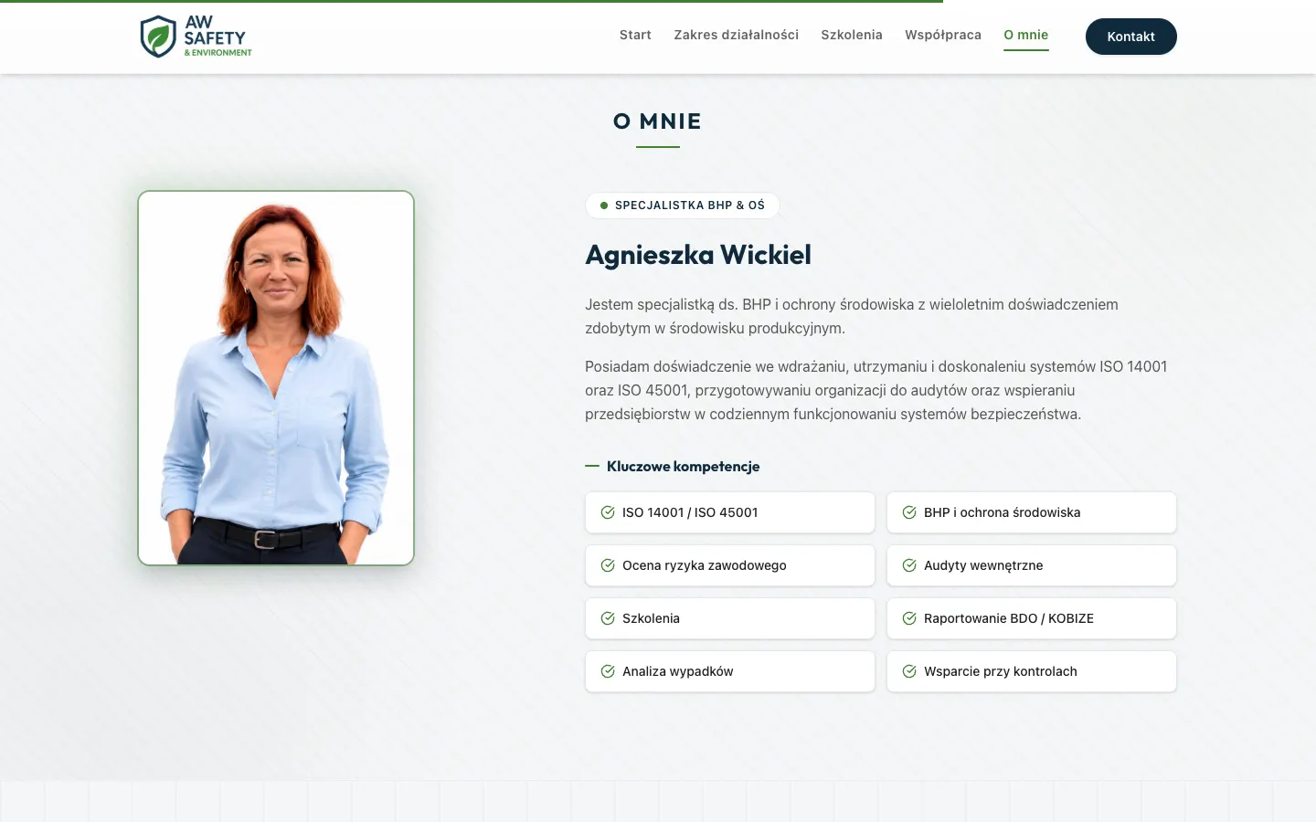Open the Szkolenia navigation link
This screenshot has height=822, width=1316.
click(x=852, y=35)
